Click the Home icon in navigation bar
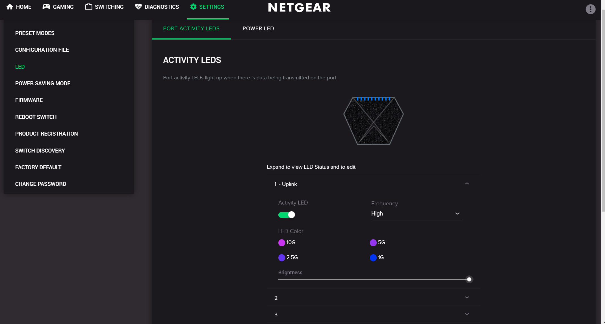Image resolution: width=605 pixels, height=324 pixels. click(10, 6)
